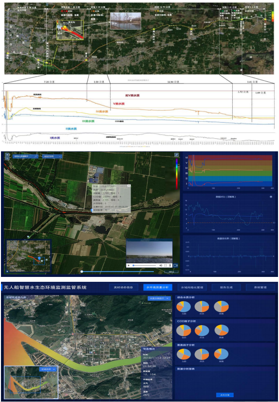Click the map zoom-in plus button

pos(7,154)
